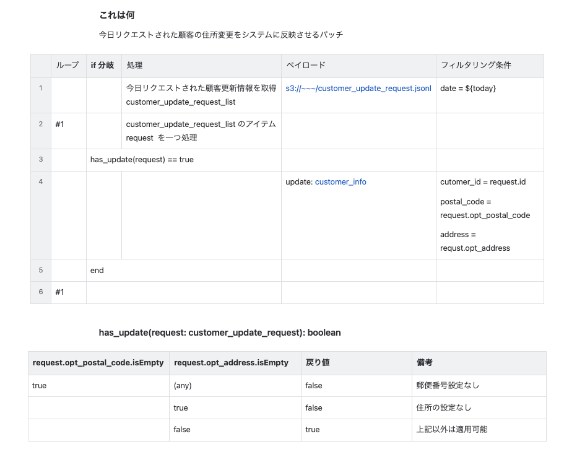This screenshot has width=577, height=457.
Task: Click the 'if 分岐' column header
Action: [x=104, y=66]
